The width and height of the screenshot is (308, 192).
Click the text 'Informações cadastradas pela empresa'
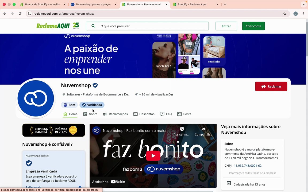click(252, 173)
